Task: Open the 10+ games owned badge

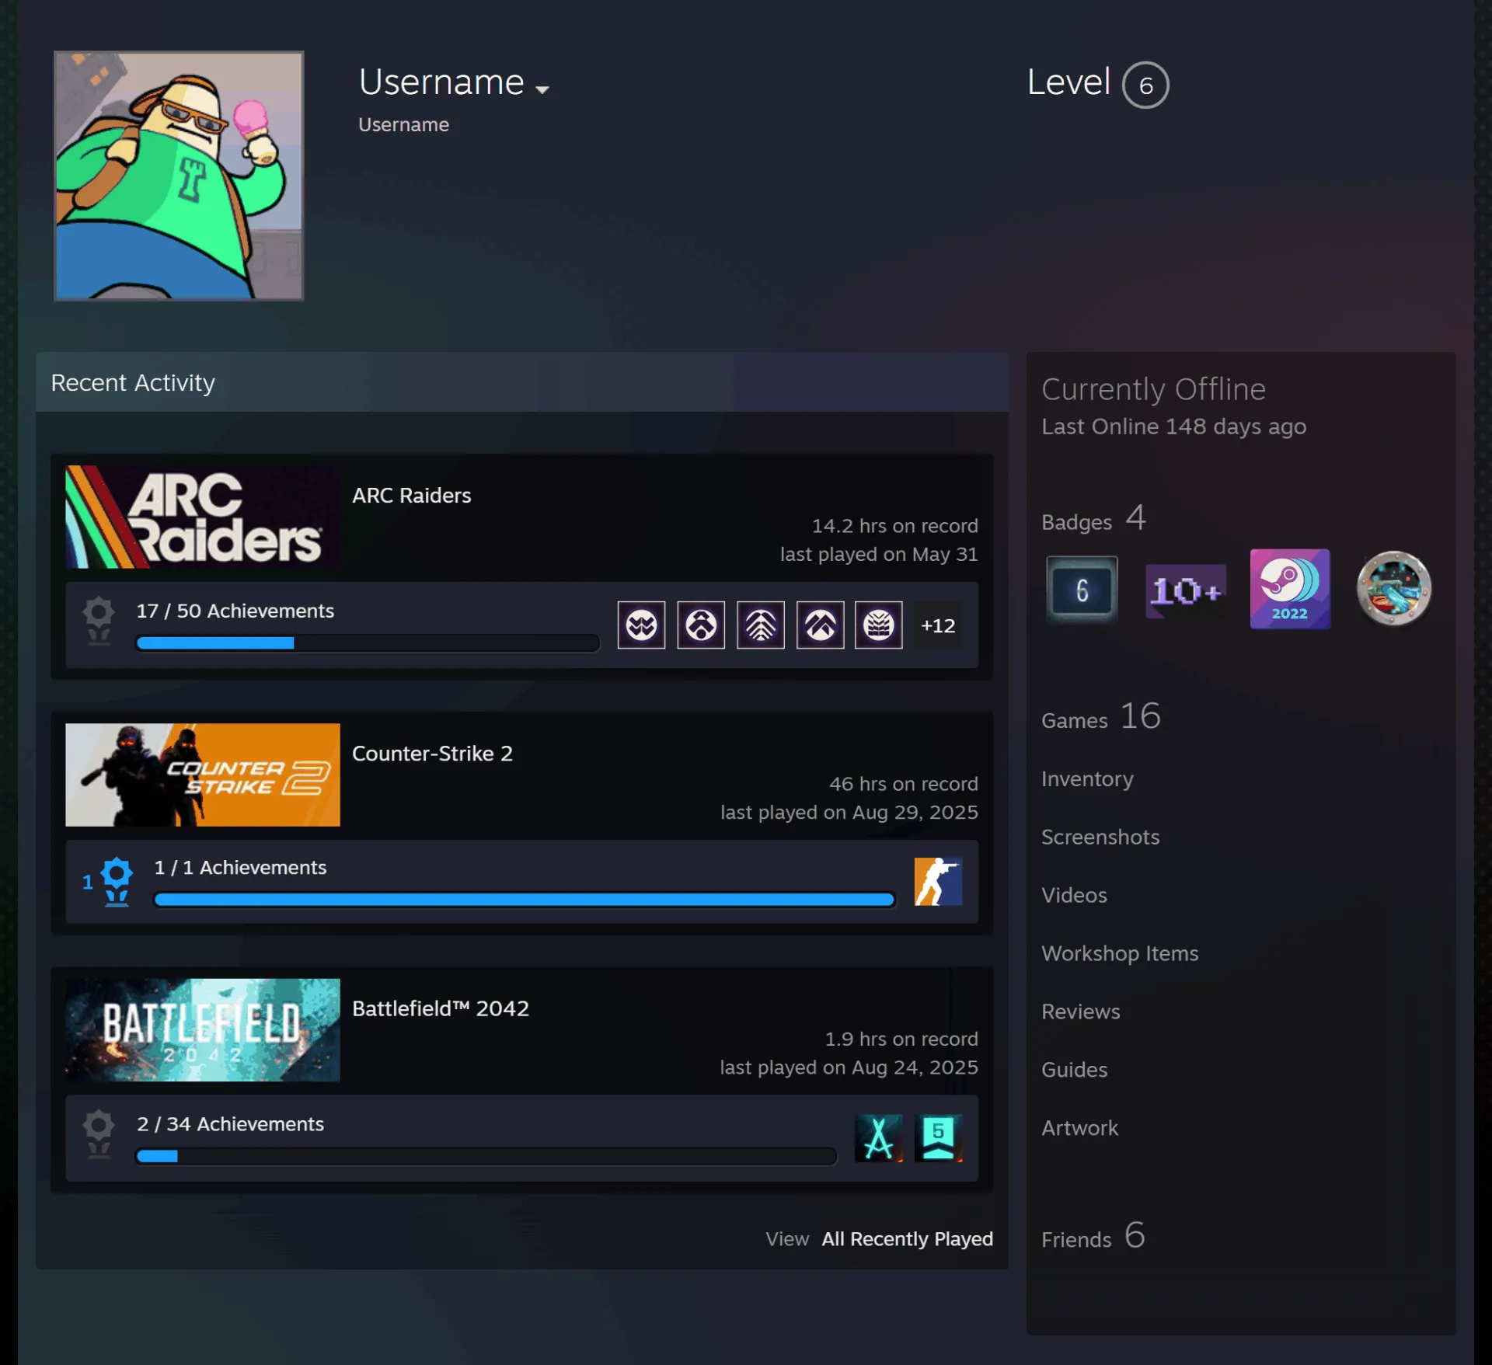Action: click(x=1186, y=590)
